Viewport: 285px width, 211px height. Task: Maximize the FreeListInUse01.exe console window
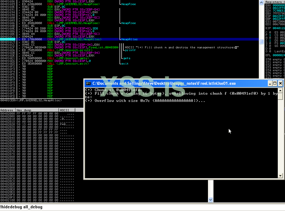275,83
